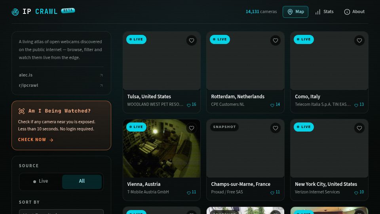Click the Verizon Internet Services provider text
The image size is (380, 214).
point(317,192)
